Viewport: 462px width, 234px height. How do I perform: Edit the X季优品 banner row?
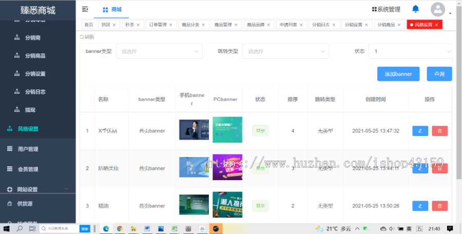420,131
